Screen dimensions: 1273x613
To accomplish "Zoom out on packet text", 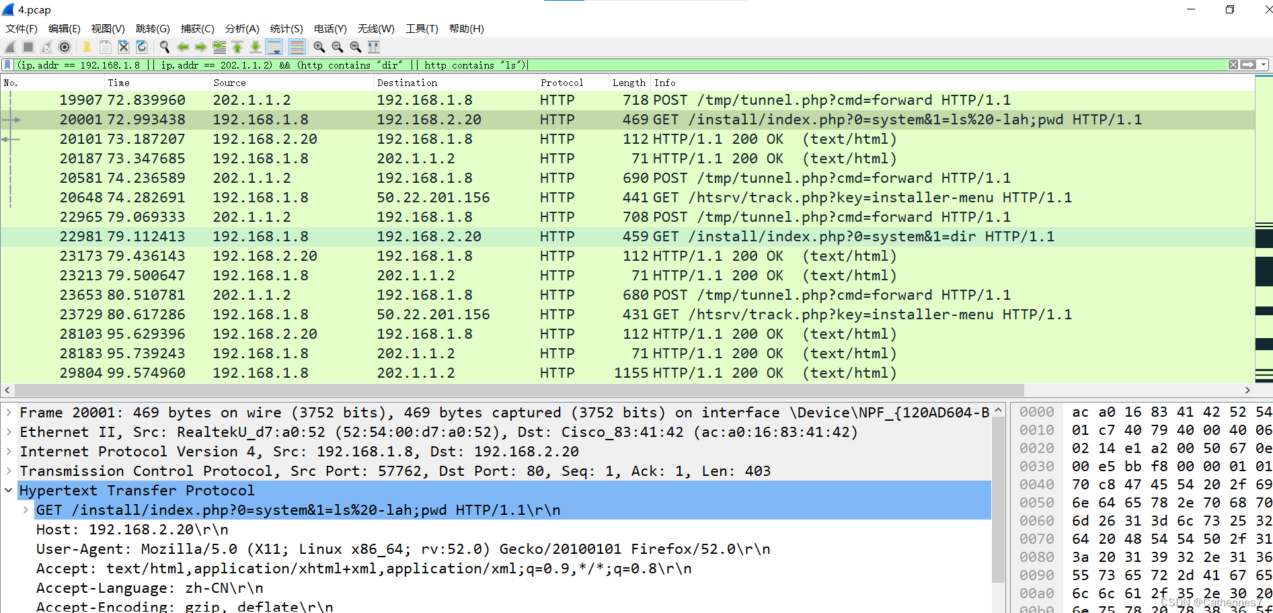I will coord(338,47).
